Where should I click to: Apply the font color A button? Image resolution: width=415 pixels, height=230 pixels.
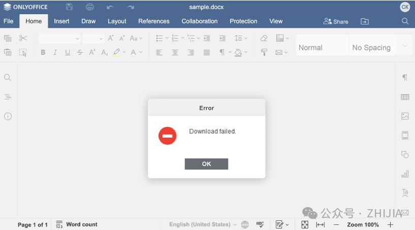pyautogui.click(x=134, y=52)
